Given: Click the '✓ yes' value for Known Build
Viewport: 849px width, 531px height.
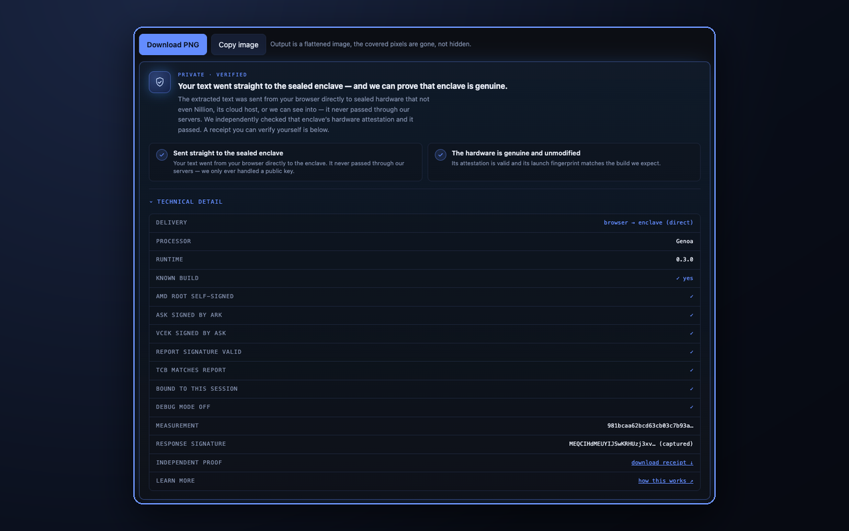Looking at the screenshot, I should click(685, 278).
